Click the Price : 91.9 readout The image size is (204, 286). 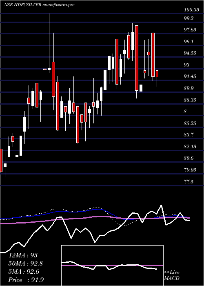[x=26, y=280]
